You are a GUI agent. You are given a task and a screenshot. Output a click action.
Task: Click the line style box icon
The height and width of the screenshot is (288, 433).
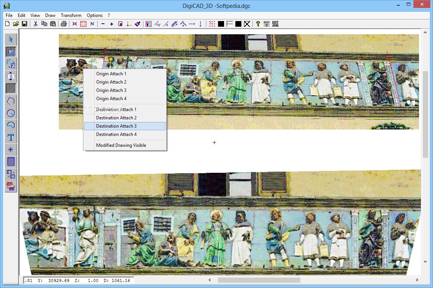229,24
